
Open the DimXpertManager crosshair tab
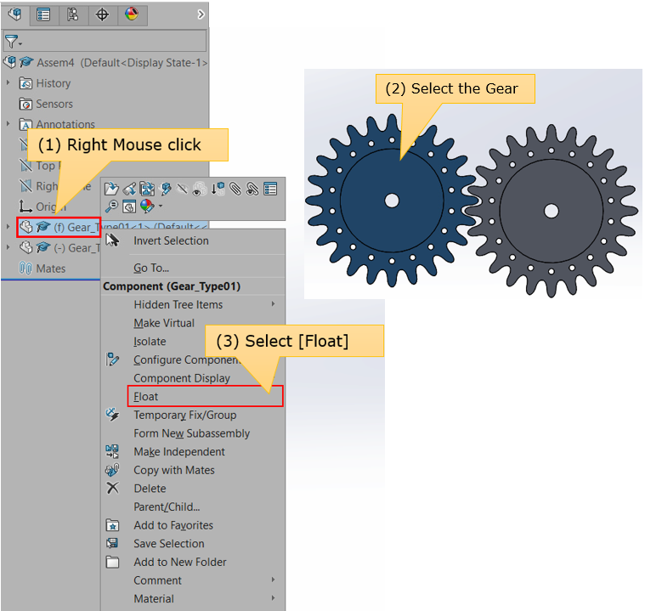click(x=102, y=14)
